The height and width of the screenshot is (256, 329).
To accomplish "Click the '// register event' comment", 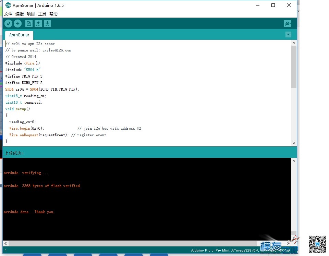I will point(88,135).
